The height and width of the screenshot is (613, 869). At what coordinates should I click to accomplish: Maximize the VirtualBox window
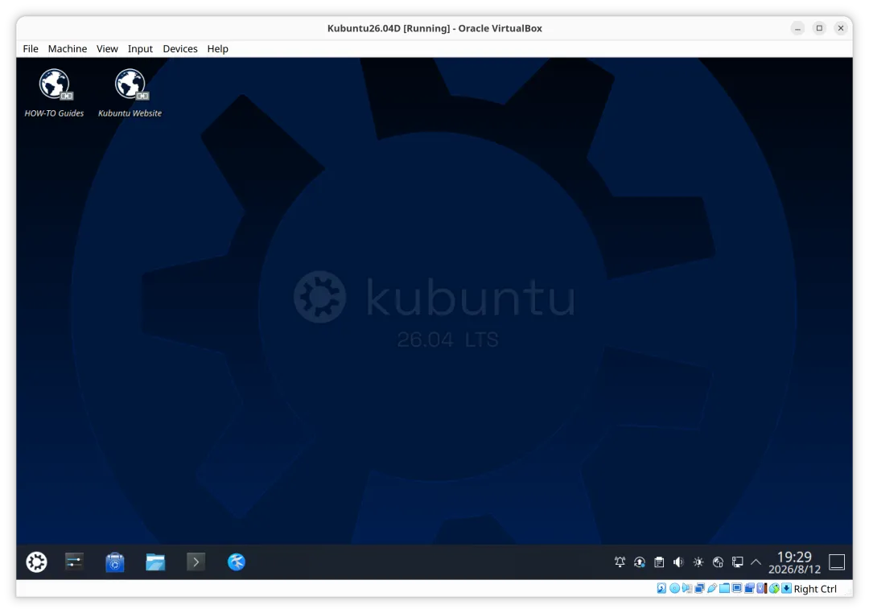(819, 27)
